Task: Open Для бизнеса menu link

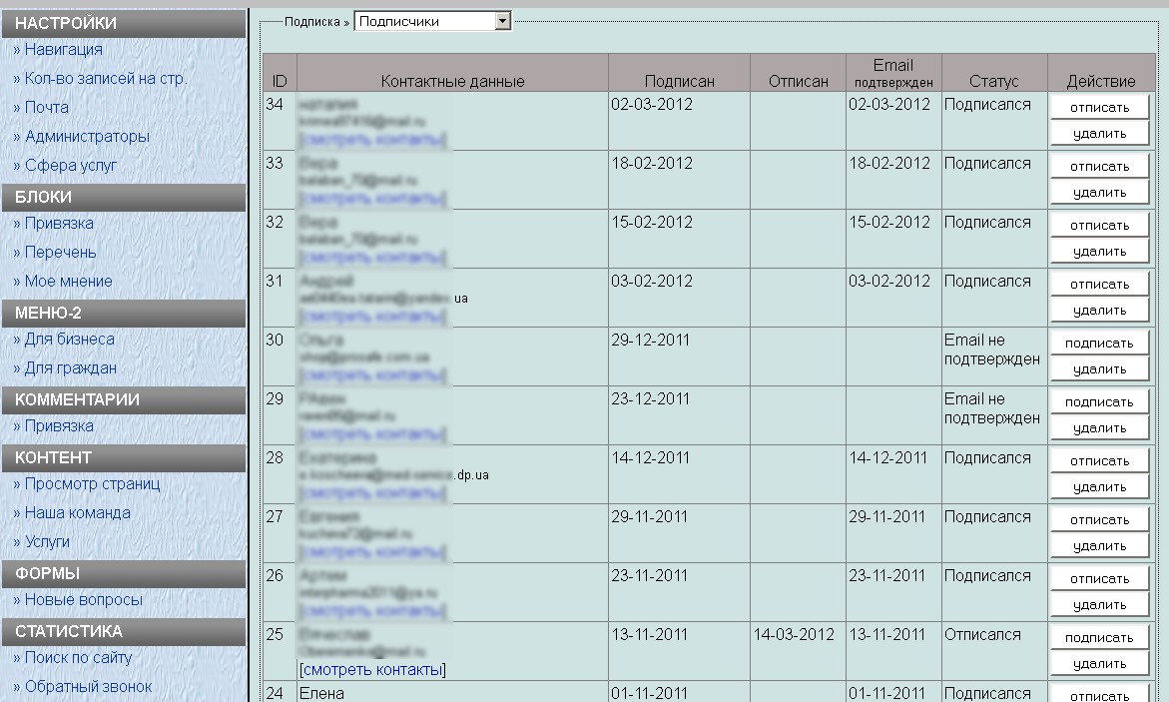Action: coord(69,340)
